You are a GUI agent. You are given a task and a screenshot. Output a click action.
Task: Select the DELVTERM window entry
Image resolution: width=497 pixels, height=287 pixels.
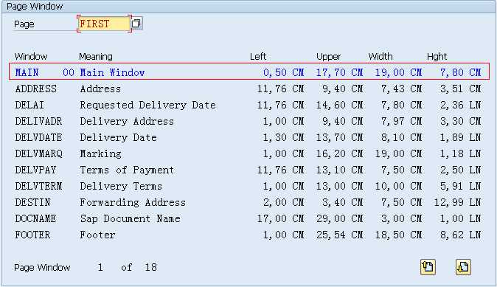point(38,186)
